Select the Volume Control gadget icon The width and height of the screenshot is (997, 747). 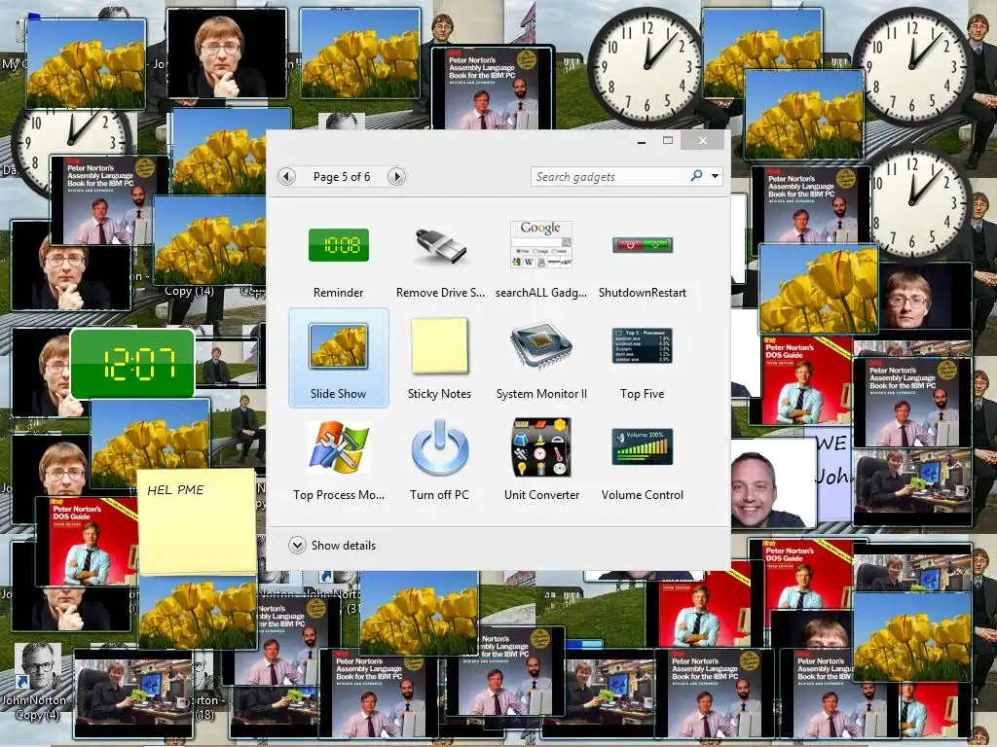(643, 446)
